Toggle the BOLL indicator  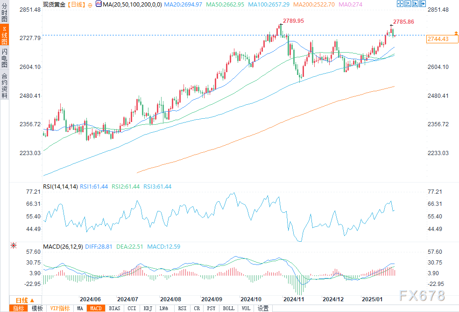click(x=228, y=308)
